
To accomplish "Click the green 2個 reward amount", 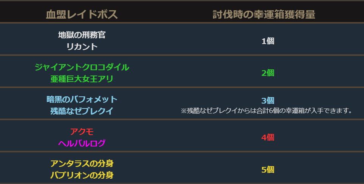I will pyautogui.click(x=268, y=73).
